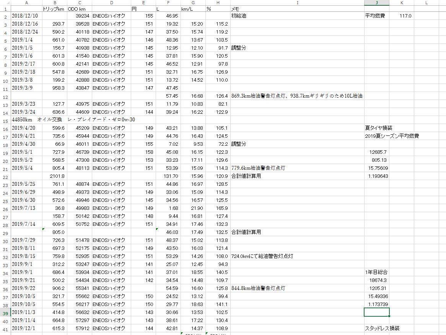Click the 2019夏シーズン平均燃費 cell
Viewport: 446px width, 335px height.
coord(392,136)
